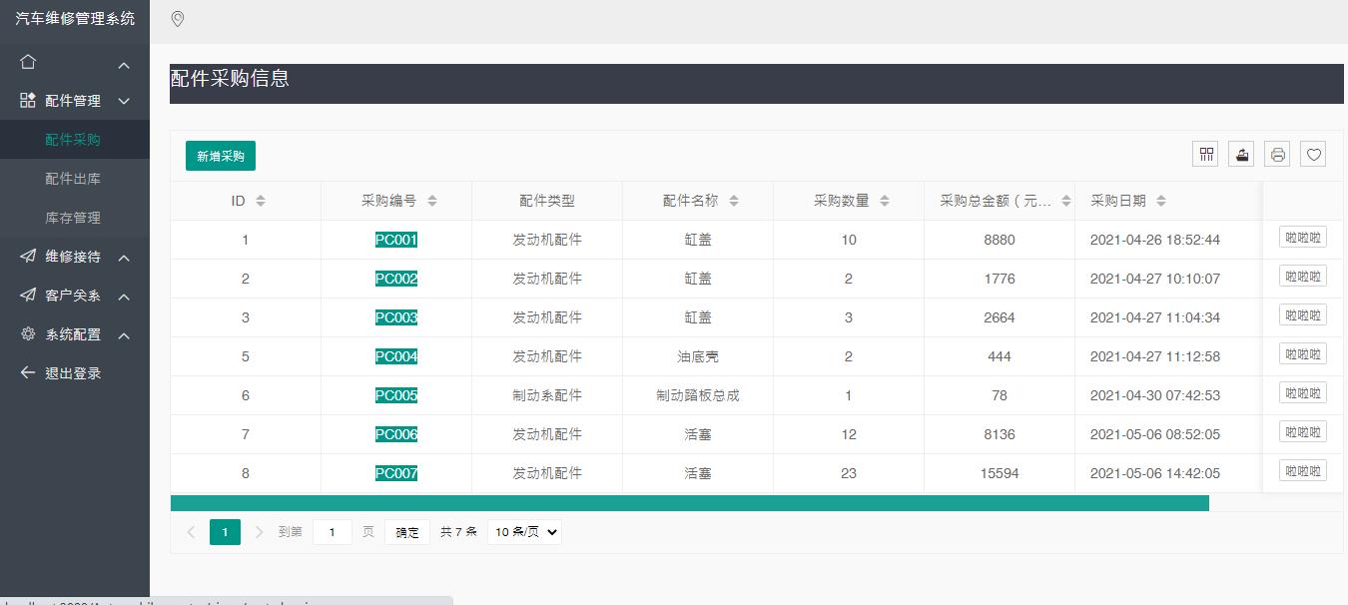Open the column filter grid icon
This screenshot has height=605, width=1348.
[x=1205, y=154]
